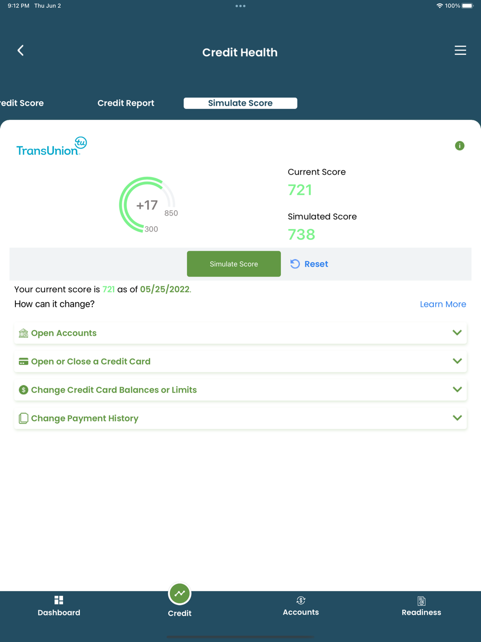
Task: Expand Change Credit Card Balances chevron
Action: 457,389
